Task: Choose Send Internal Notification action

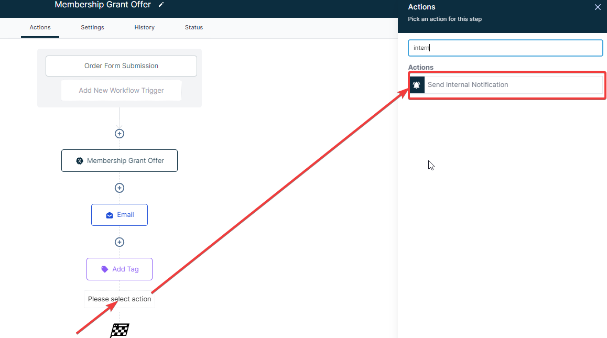Action: (x=507, y=85)
